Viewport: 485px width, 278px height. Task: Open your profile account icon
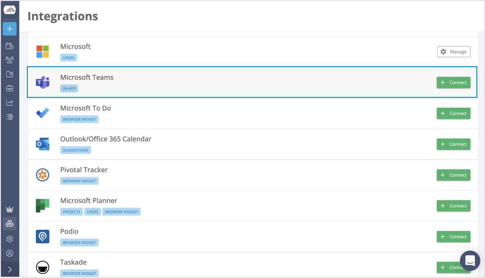10,253
